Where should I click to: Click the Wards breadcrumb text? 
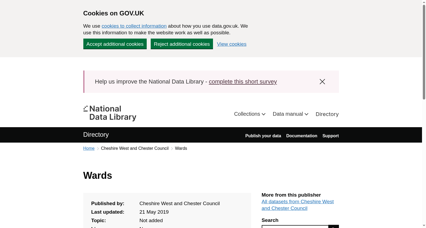pyautogui.click(x=181, y=148)
